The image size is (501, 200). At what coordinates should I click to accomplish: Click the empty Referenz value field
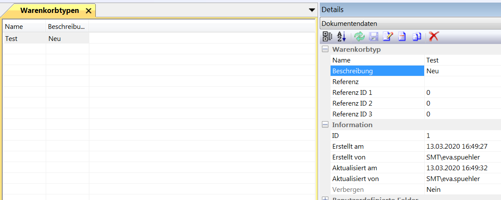[x=462, y=82]
